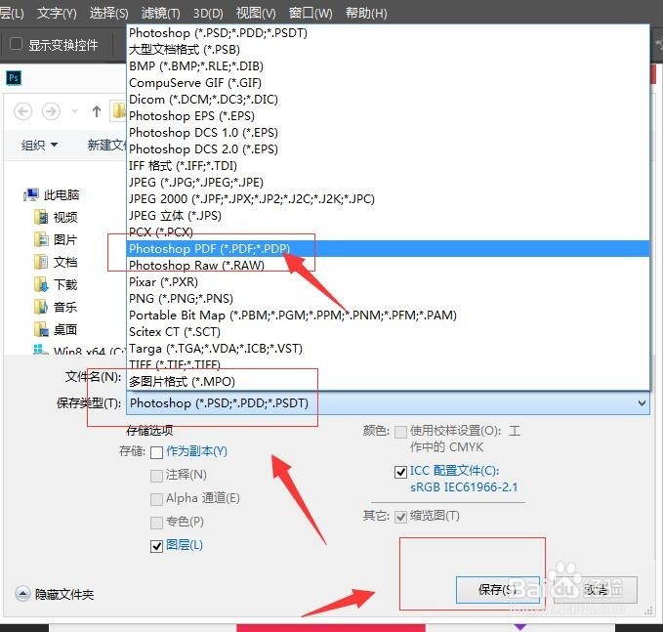Screen dimensions: 663x632
Task: Open the 桌面 folder in sidebar
Action: tap(65, 329)
